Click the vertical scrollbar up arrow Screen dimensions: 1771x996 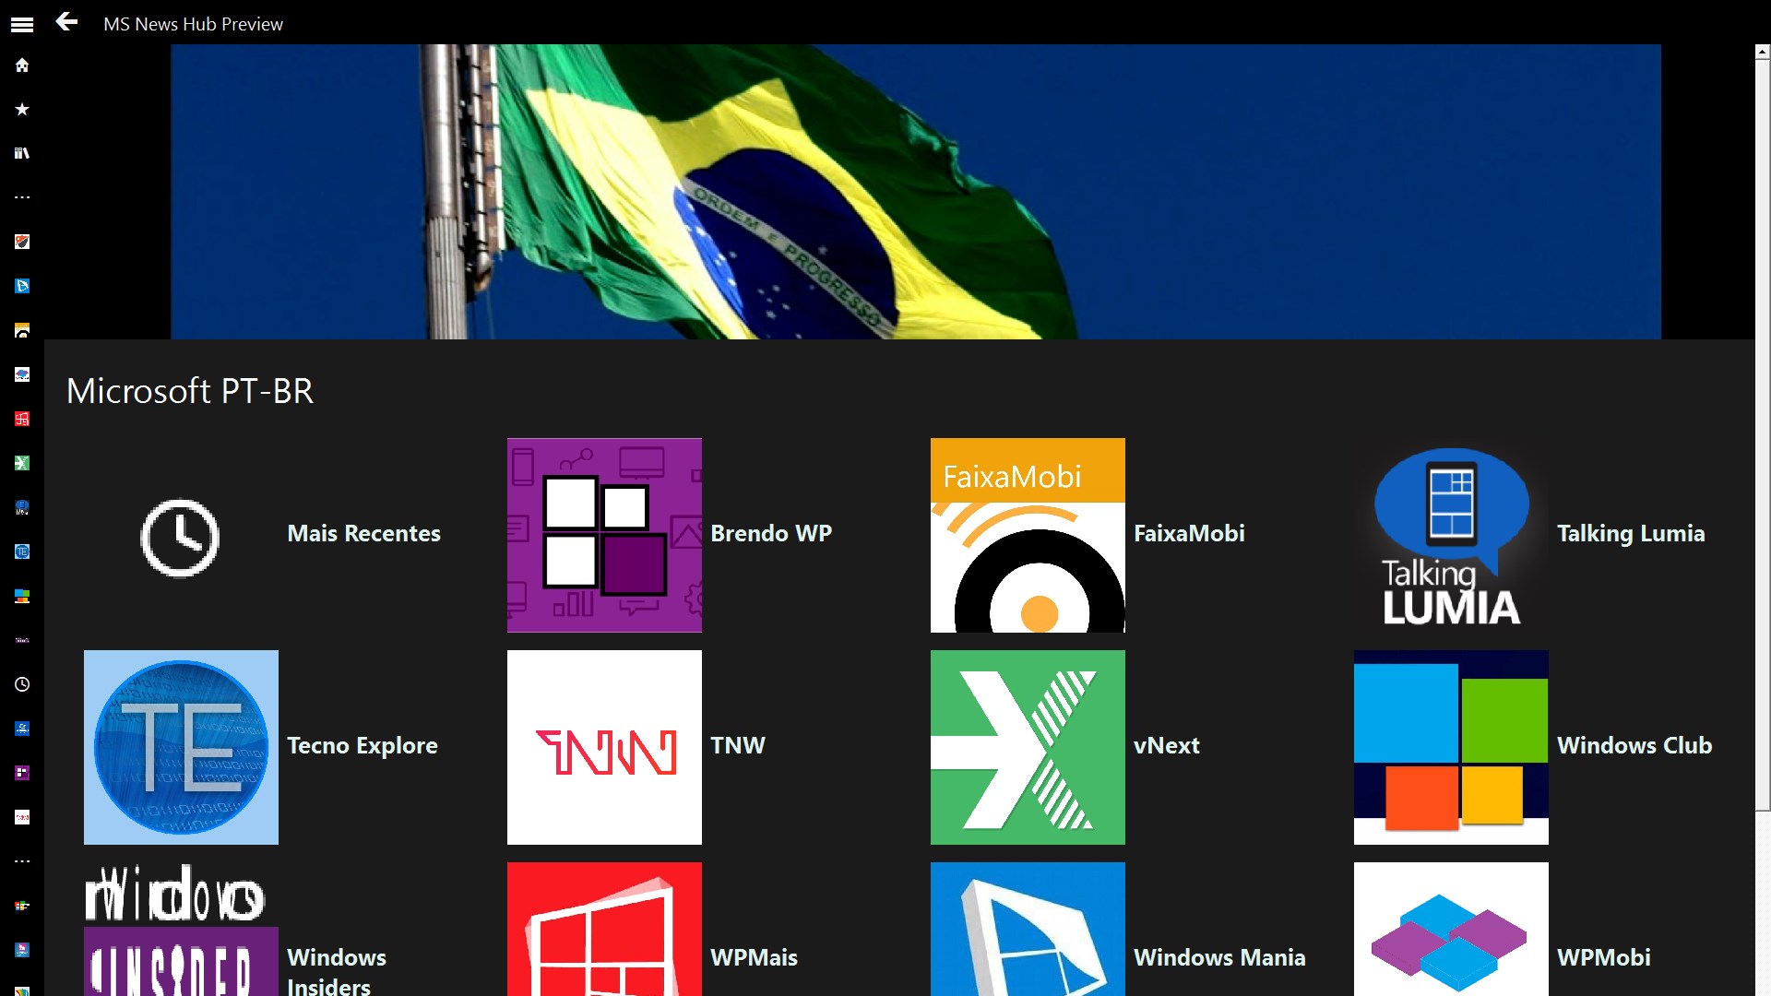[1762, 53]
